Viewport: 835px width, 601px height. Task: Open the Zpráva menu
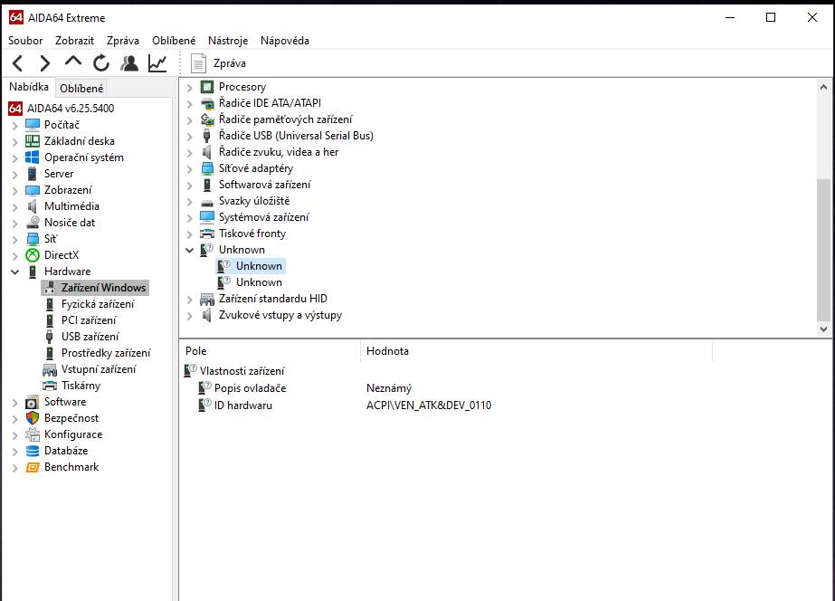[x=122, y=41]
